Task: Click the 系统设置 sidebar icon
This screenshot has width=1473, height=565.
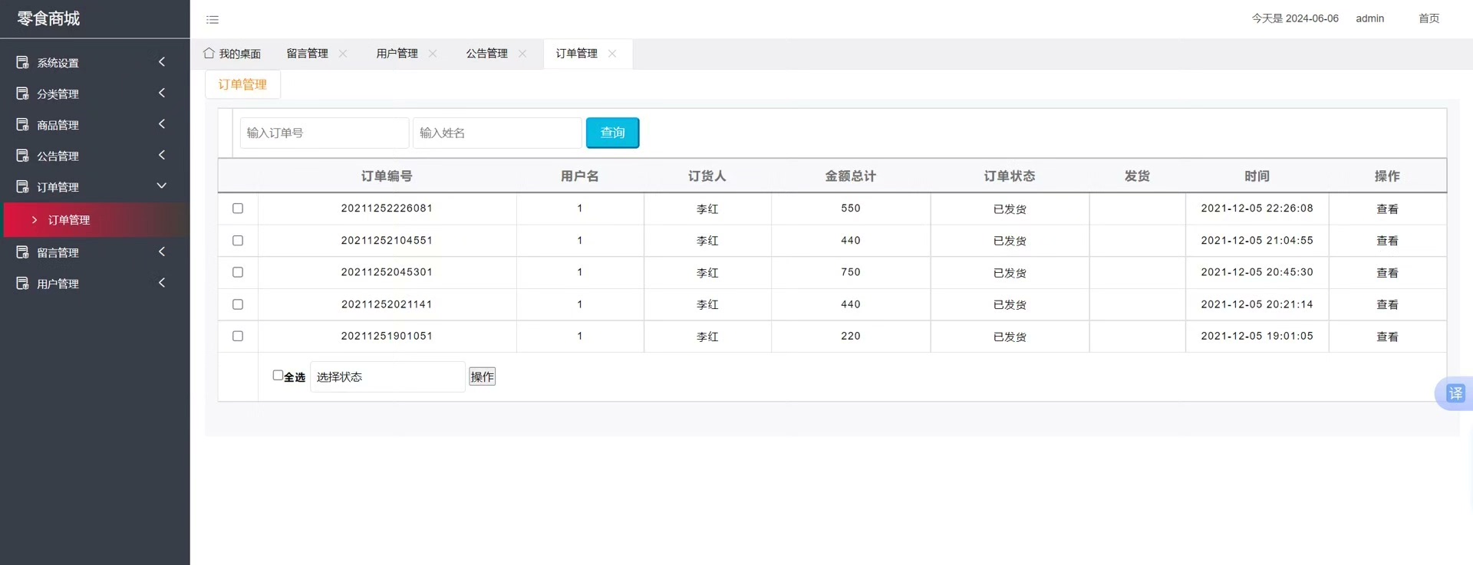Action: 23,62
